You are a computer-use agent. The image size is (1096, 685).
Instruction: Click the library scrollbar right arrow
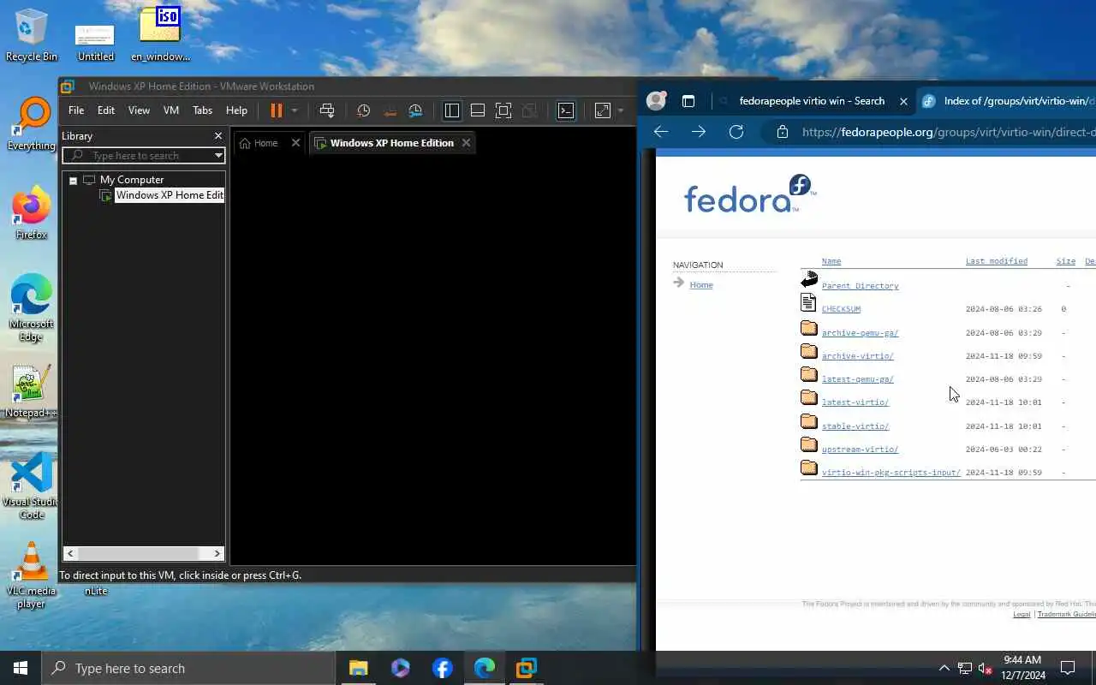tap(217, 553)
